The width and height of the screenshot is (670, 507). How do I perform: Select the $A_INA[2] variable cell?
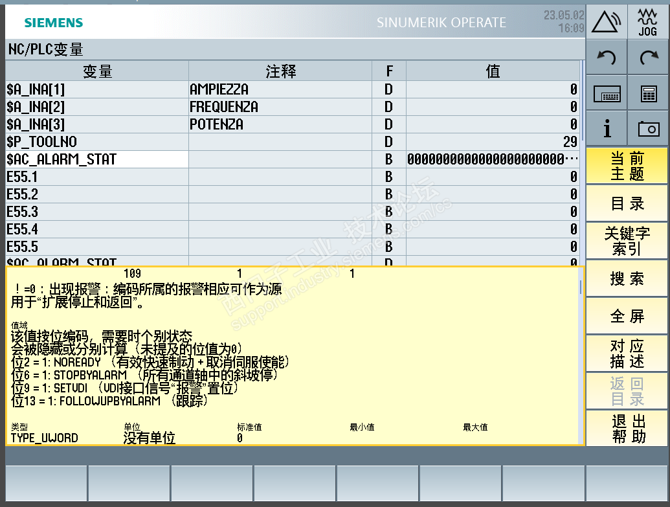tap(97, 107)
